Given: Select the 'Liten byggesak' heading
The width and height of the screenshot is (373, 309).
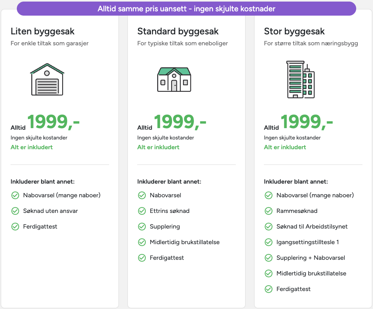Looking at the screenshot, I should [43, 31].
